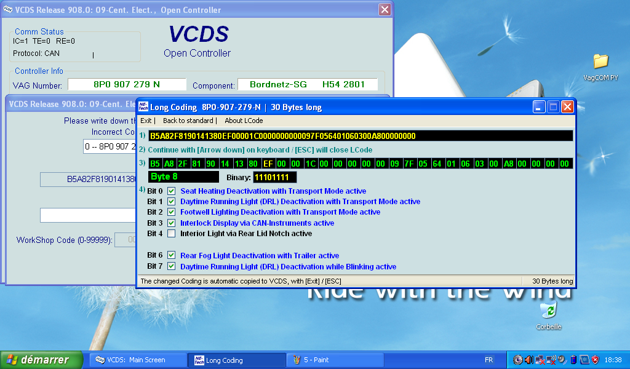Viewport: 630px width, 369px height.
Task: Click the disconnected wireless network tray icon
Action: tap(551, 360)
